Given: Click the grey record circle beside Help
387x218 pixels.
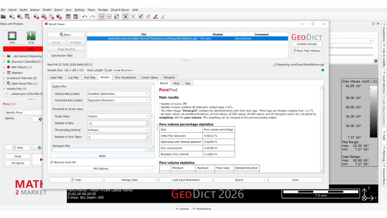Looking at the screenshot, I should [x=40, y=148].
